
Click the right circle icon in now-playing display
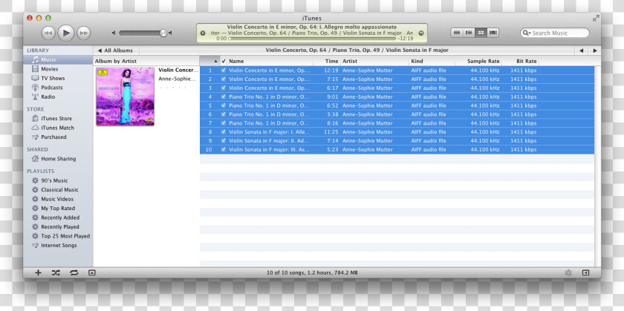421,33
